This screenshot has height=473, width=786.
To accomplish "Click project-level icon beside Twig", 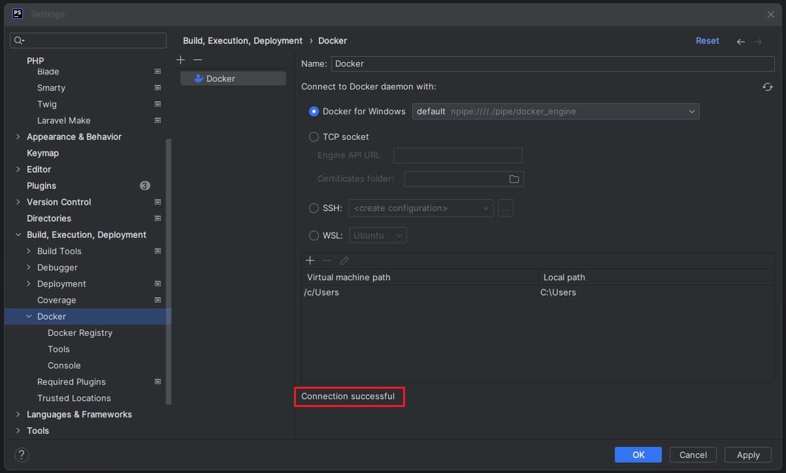I will point(157,104).
